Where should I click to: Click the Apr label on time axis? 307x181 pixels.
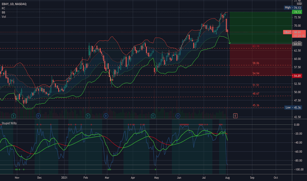tap(133, 178)
